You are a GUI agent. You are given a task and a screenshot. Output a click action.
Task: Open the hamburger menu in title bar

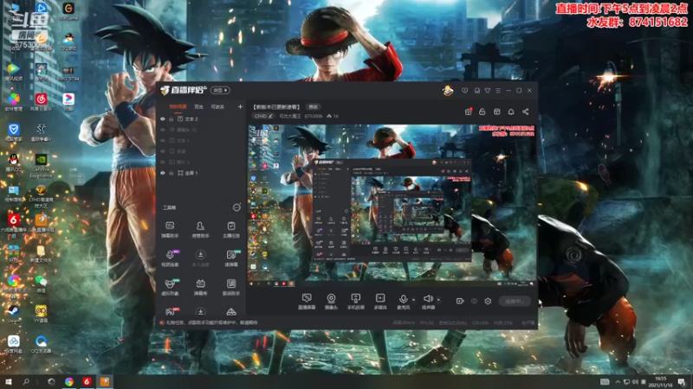pos(498,91)
